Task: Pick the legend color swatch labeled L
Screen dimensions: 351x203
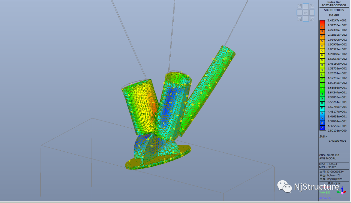Action: pyautogui.click(x=322, y=75)
